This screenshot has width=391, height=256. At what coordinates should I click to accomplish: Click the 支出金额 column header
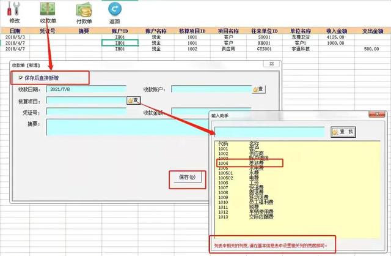click(x=373, y=31)
